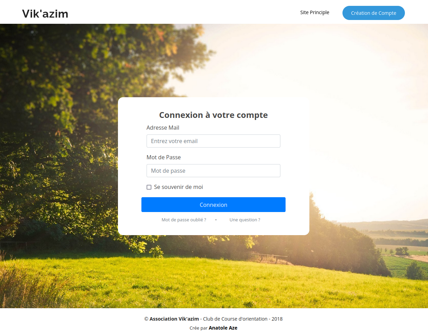Click the Club de Course d'orientation footer text
This screenshot has height=332, width=428.
235,319
